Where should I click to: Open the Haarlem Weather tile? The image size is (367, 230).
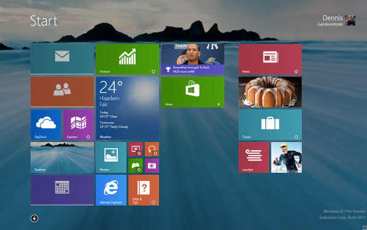point(127,108)
